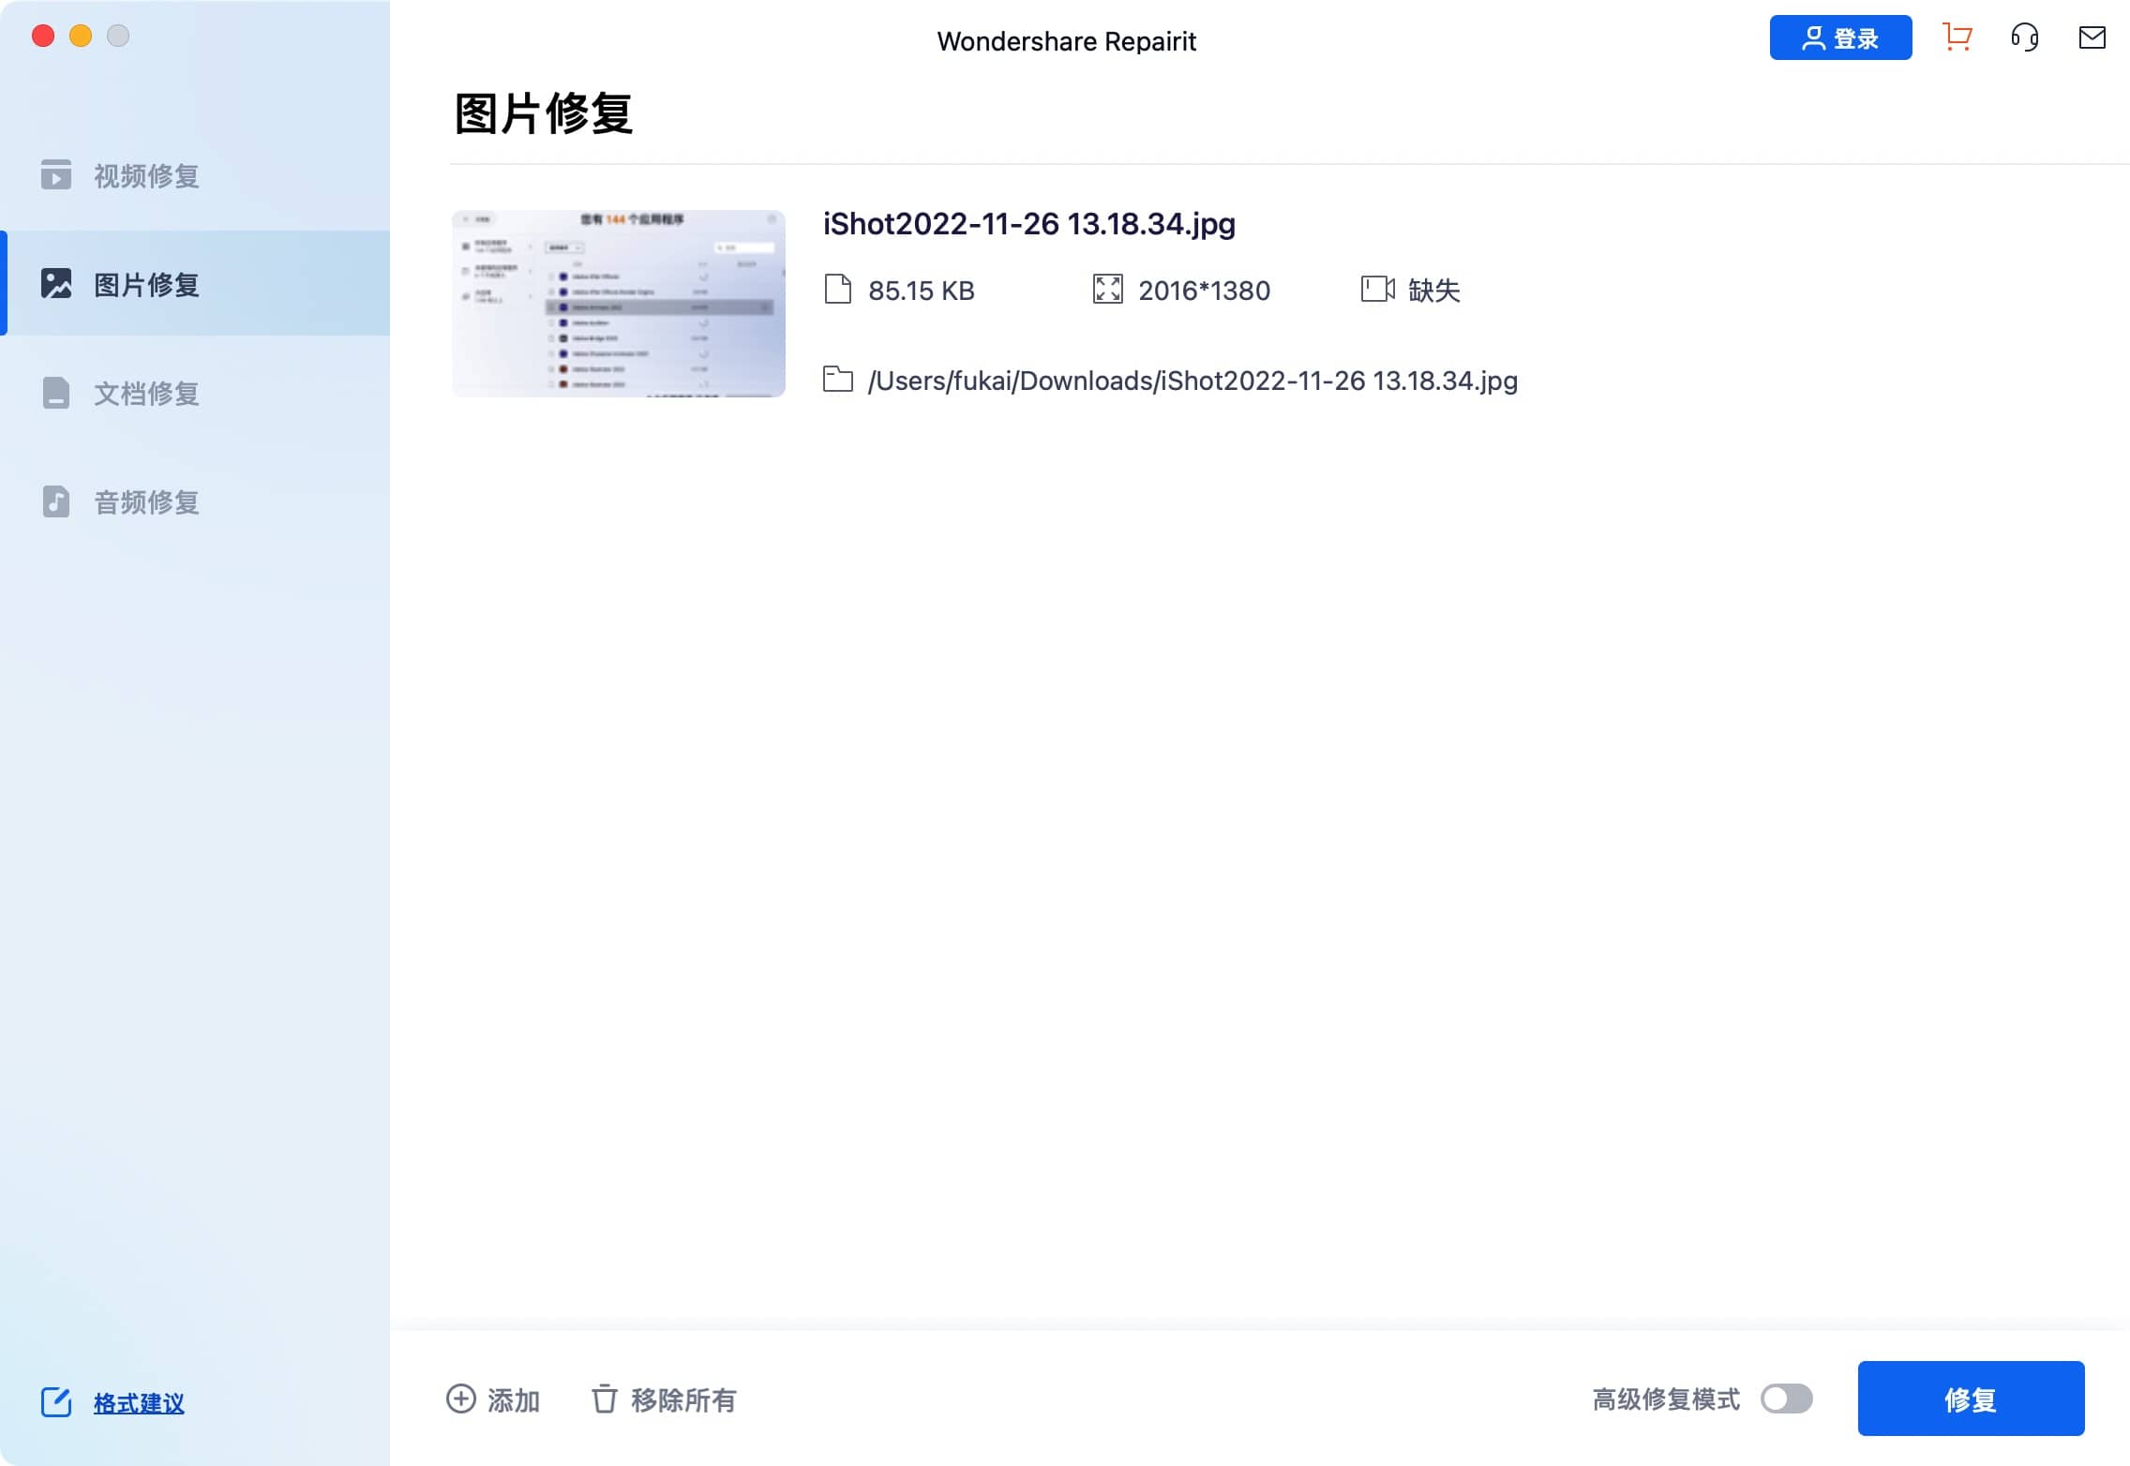The height and width of the screenshot is (1466, 2130).
Task: Click the file size document icon
Action: click(x=837, y=289)
